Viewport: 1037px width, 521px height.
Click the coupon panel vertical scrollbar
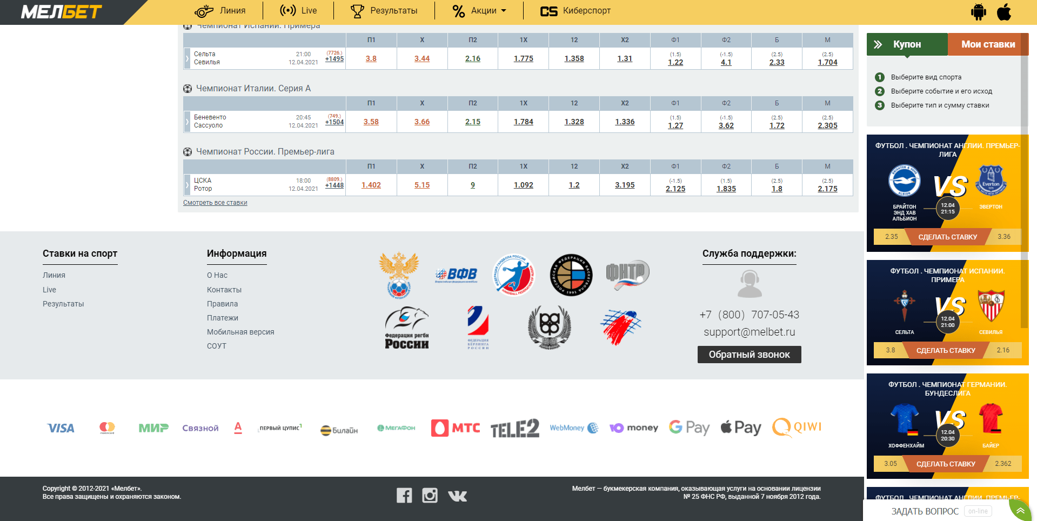point(1024,181)
